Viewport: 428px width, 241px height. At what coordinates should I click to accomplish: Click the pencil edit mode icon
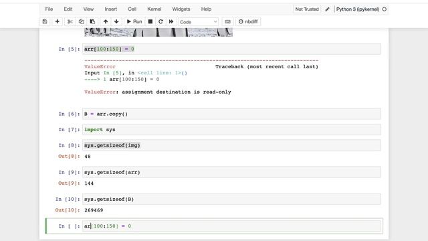(x=327, y=9)
